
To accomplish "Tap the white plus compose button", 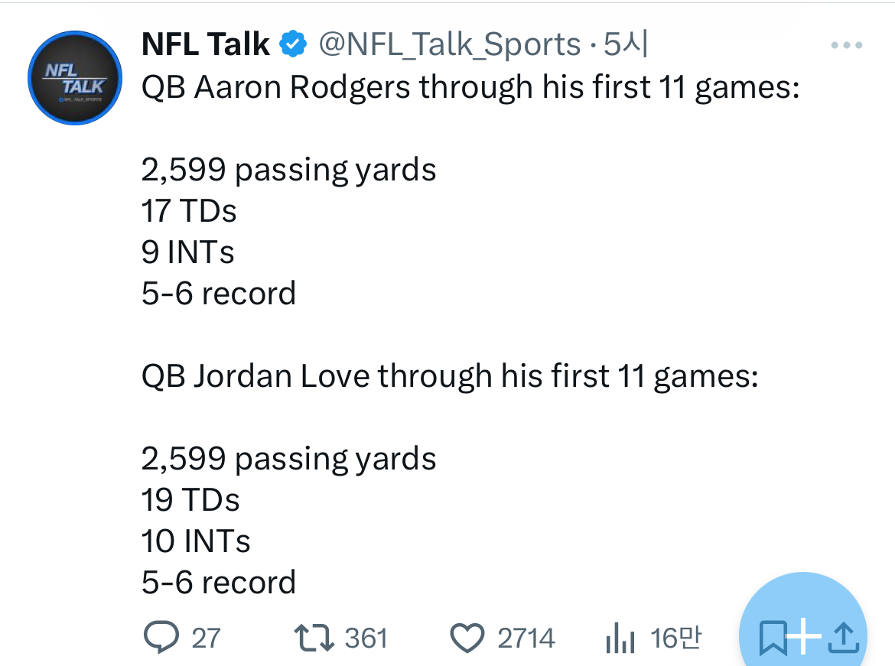I will tap(803, 635).
